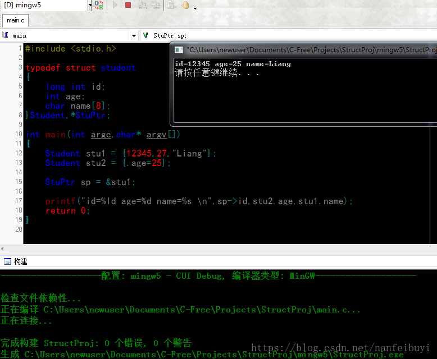The image size is (437, 359).
Task: Click the long int id; line
Action: pyautogui.click(x=75, y=87)
